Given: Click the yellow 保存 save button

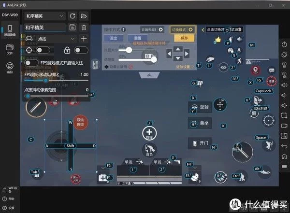Looking at the screenshot, I should coord(184,38).
